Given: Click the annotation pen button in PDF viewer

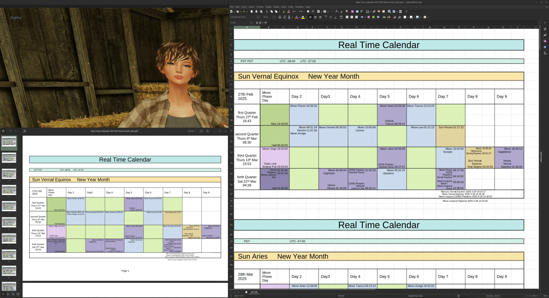Looking at the screenshot, I should click(x=24, y=131).
